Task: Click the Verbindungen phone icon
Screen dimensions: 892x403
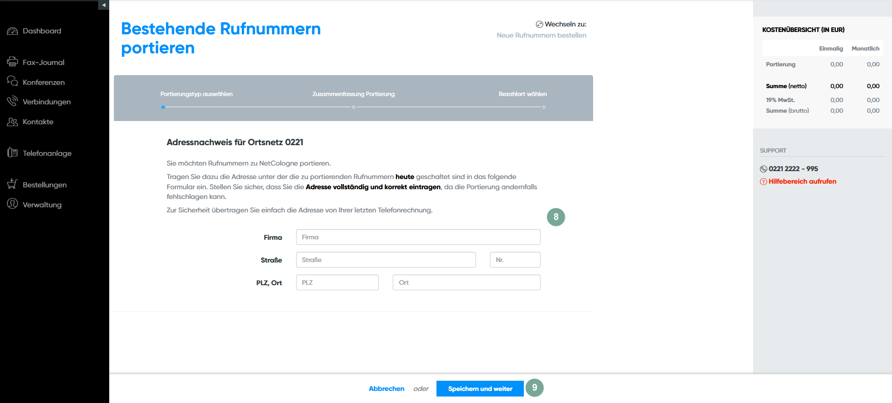Action: [13, 102]
